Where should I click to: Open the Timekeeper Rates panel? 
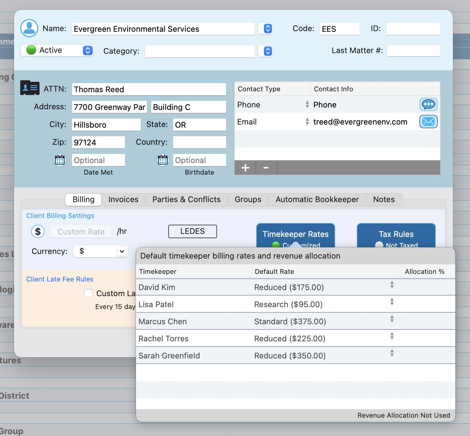(x=295, y=234)
